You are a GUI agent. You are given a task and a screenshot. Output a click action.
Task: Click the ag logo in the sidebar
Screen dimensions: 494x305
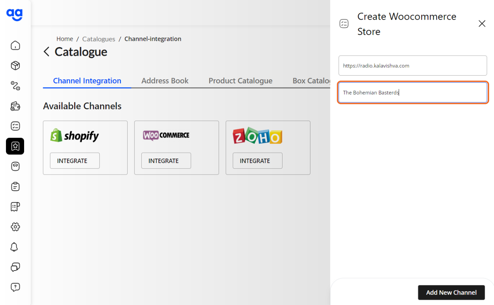point(15,14)
